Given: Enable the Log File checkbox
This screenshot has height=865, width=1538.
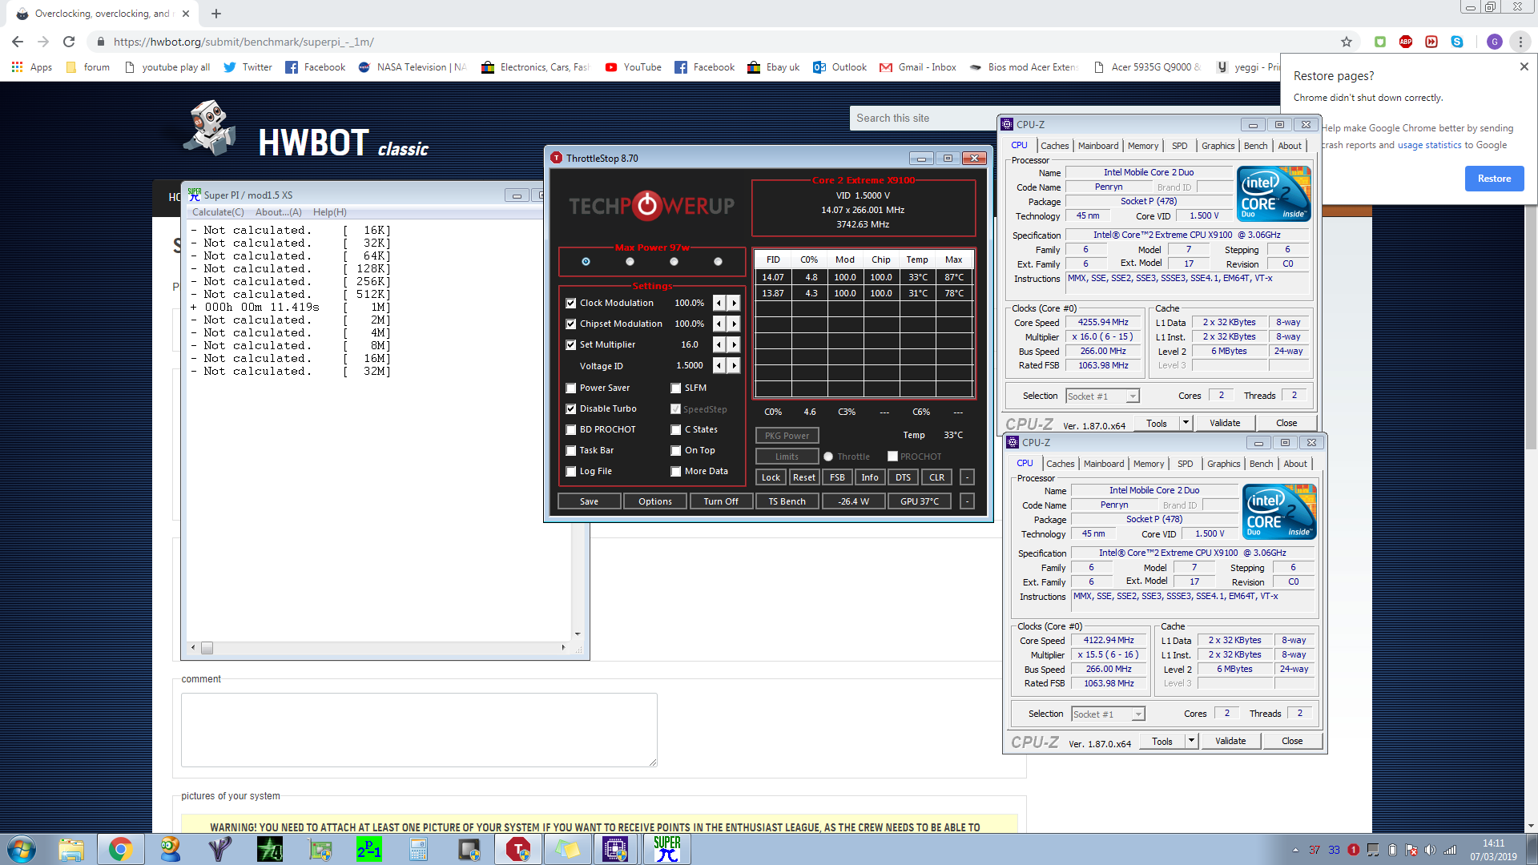Looking at the screenshot, I should 571,471.
